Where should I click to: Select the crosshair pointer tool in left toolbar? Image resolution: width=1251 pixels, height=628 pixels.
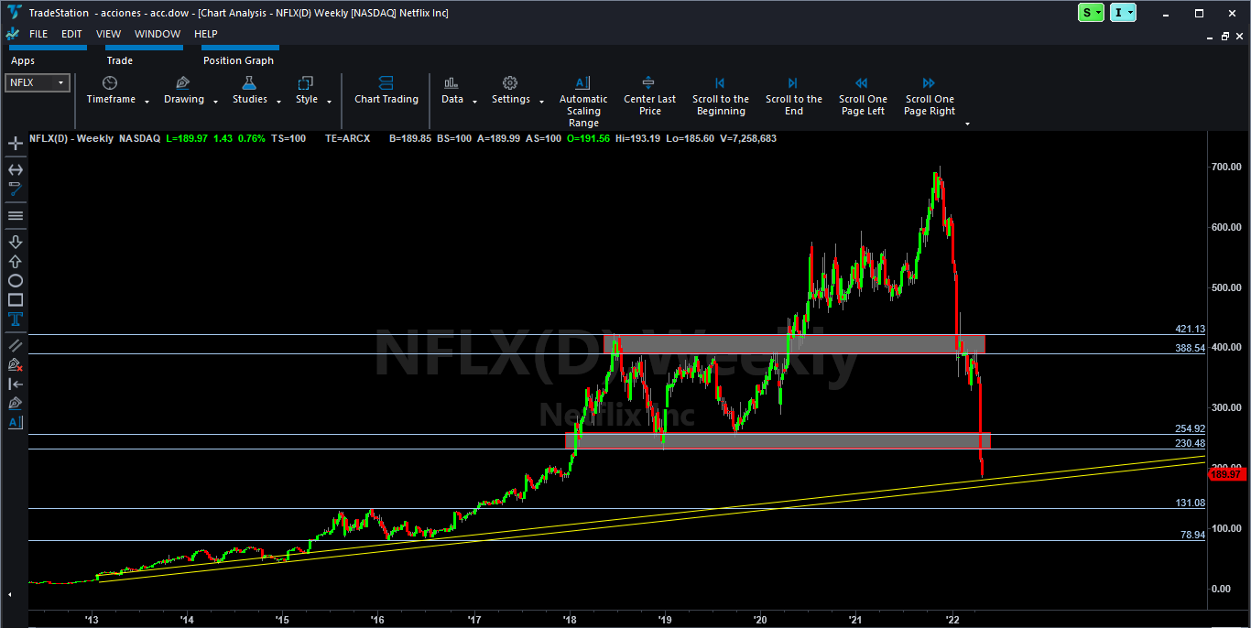click(16, 144)
